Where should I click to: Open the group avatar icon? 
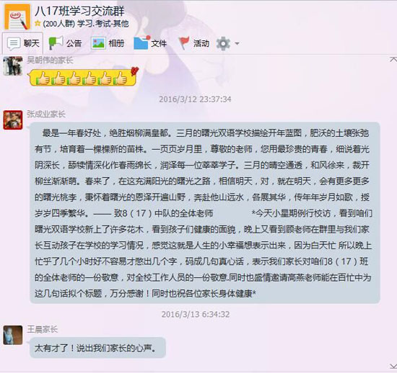[17, 17]
